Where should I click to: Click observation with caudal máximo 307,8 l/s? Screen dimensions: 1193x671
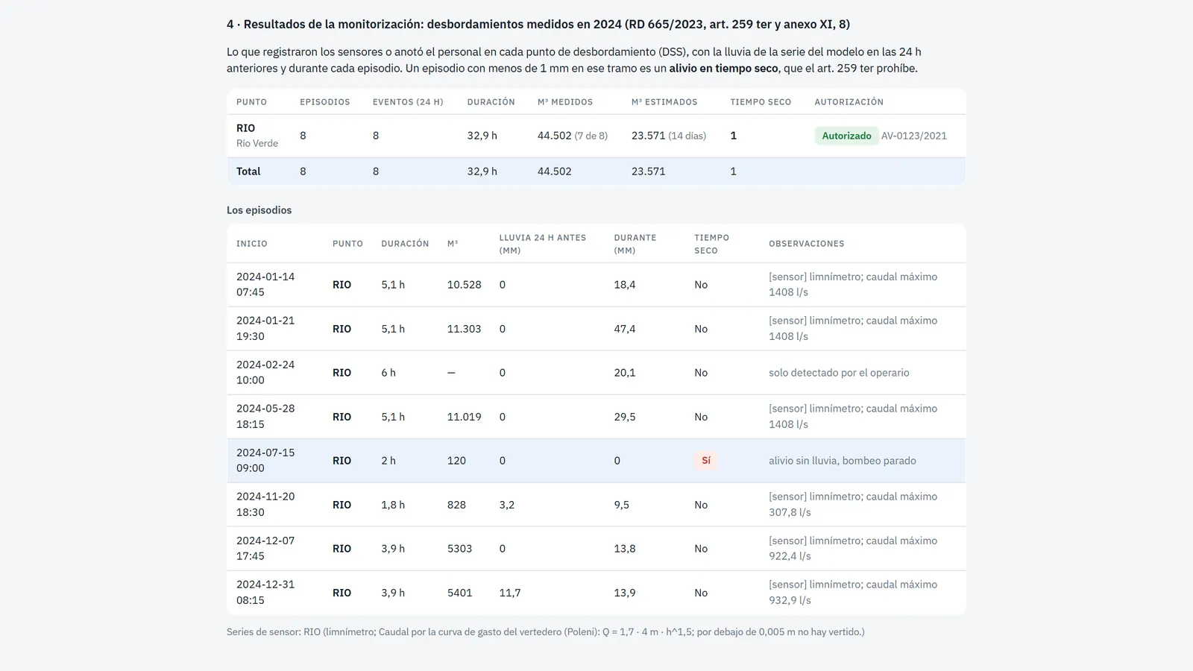pyautogui.click(x=853, y=504)
